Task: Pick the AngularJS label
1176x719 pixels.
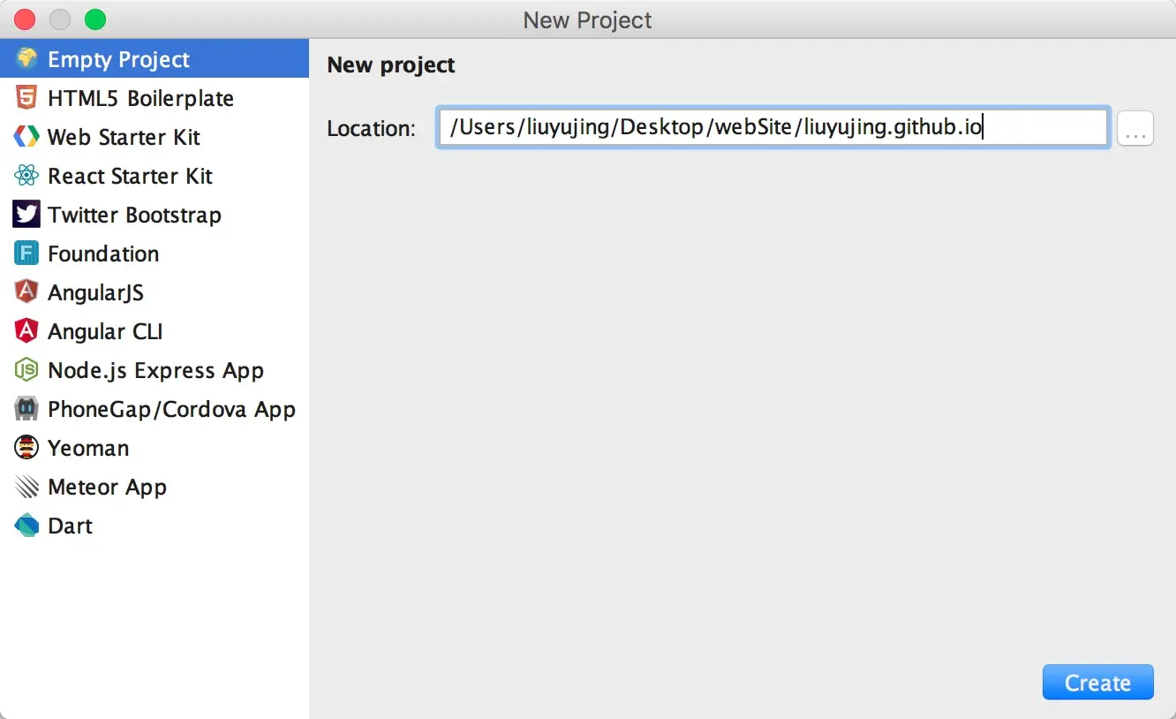Action: coord(95,293)
